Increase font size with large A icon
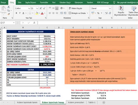The height and width of the screenshot is (105, 138). pos(41,8)
